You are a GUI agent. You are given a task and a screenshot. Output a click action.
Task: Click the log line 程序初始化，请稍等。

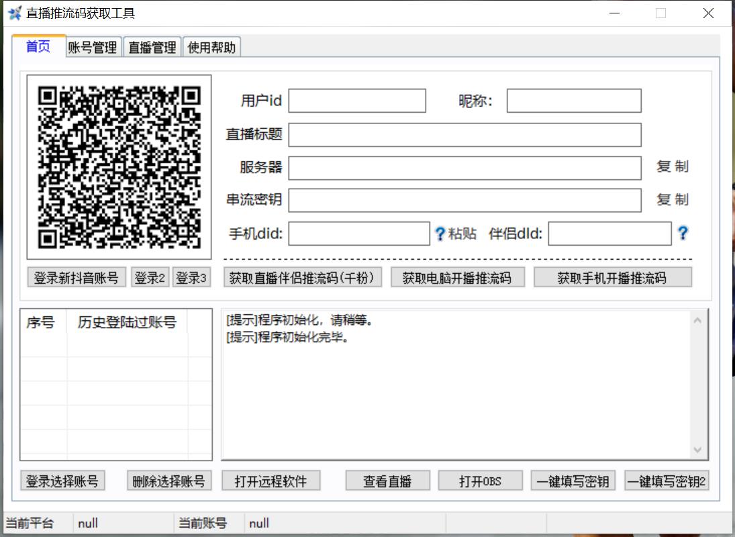[x=299, y=320]
